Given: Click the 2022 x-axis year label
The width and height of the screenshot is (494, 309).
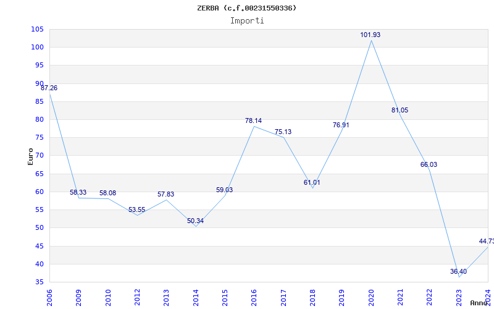Looking at the screenshot, I should pos(430,297).
